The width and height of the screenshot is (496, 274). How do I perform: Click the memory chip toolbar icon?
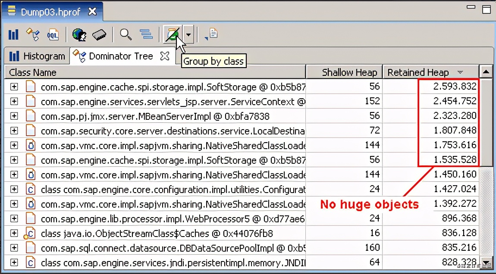point(99,34)
